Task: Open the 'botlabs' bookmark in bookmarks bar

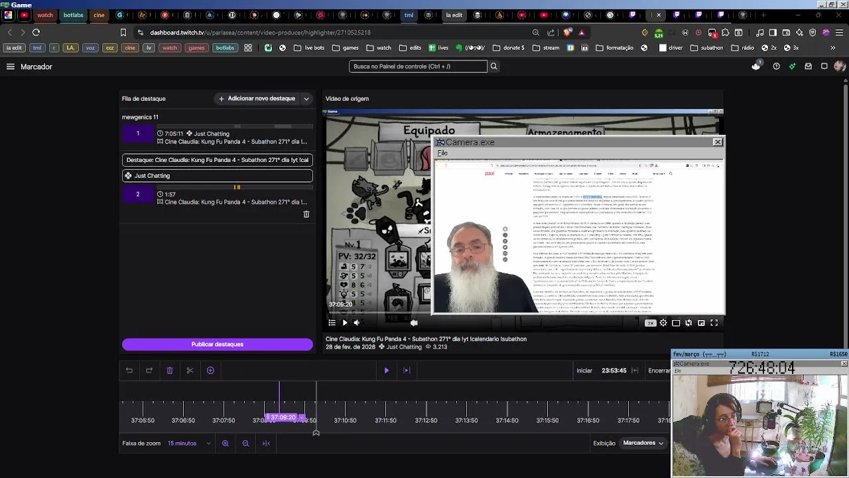Action: point(225,48)
